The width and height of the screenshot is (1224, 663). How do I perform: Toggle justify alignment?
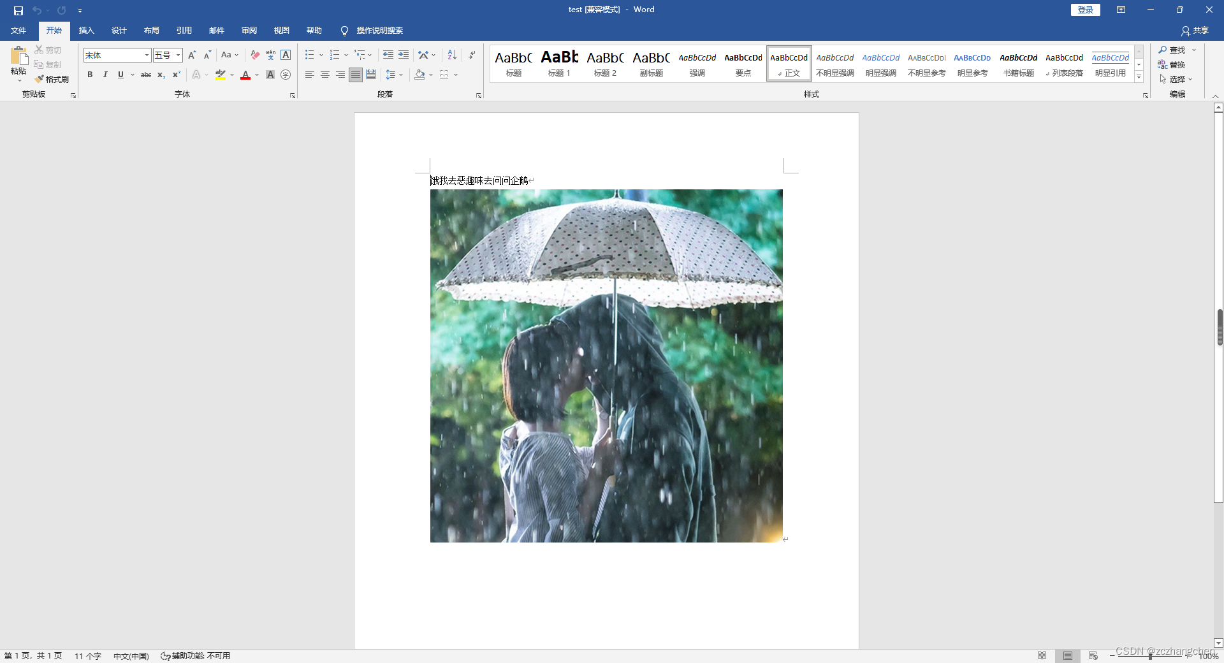(x=355, y=75)
